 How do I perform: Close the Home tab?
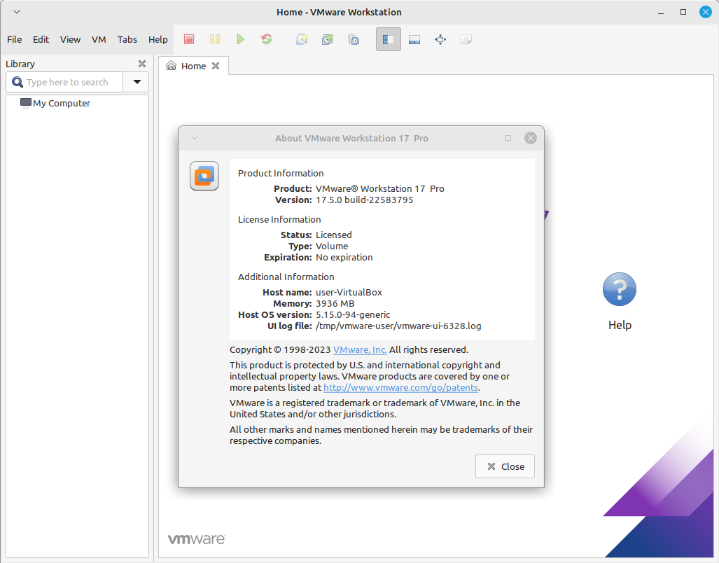click(216, 66)
